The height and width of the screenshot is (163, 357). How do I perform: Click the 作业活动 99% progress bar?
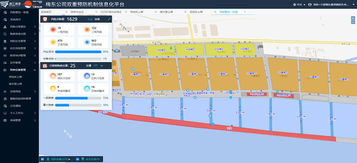[78, 52]
